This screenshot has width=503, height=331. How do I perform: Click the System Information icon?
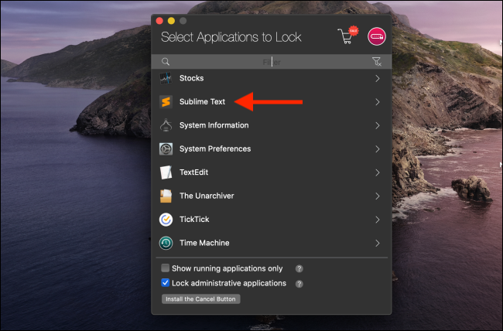tap(166, 125)
